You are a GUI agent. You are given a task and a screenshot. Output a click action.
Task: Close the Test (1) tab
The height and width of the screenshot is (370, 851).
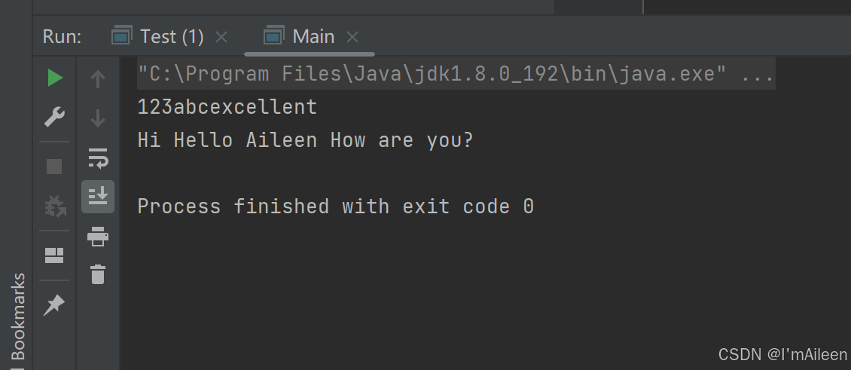[221, 37]
